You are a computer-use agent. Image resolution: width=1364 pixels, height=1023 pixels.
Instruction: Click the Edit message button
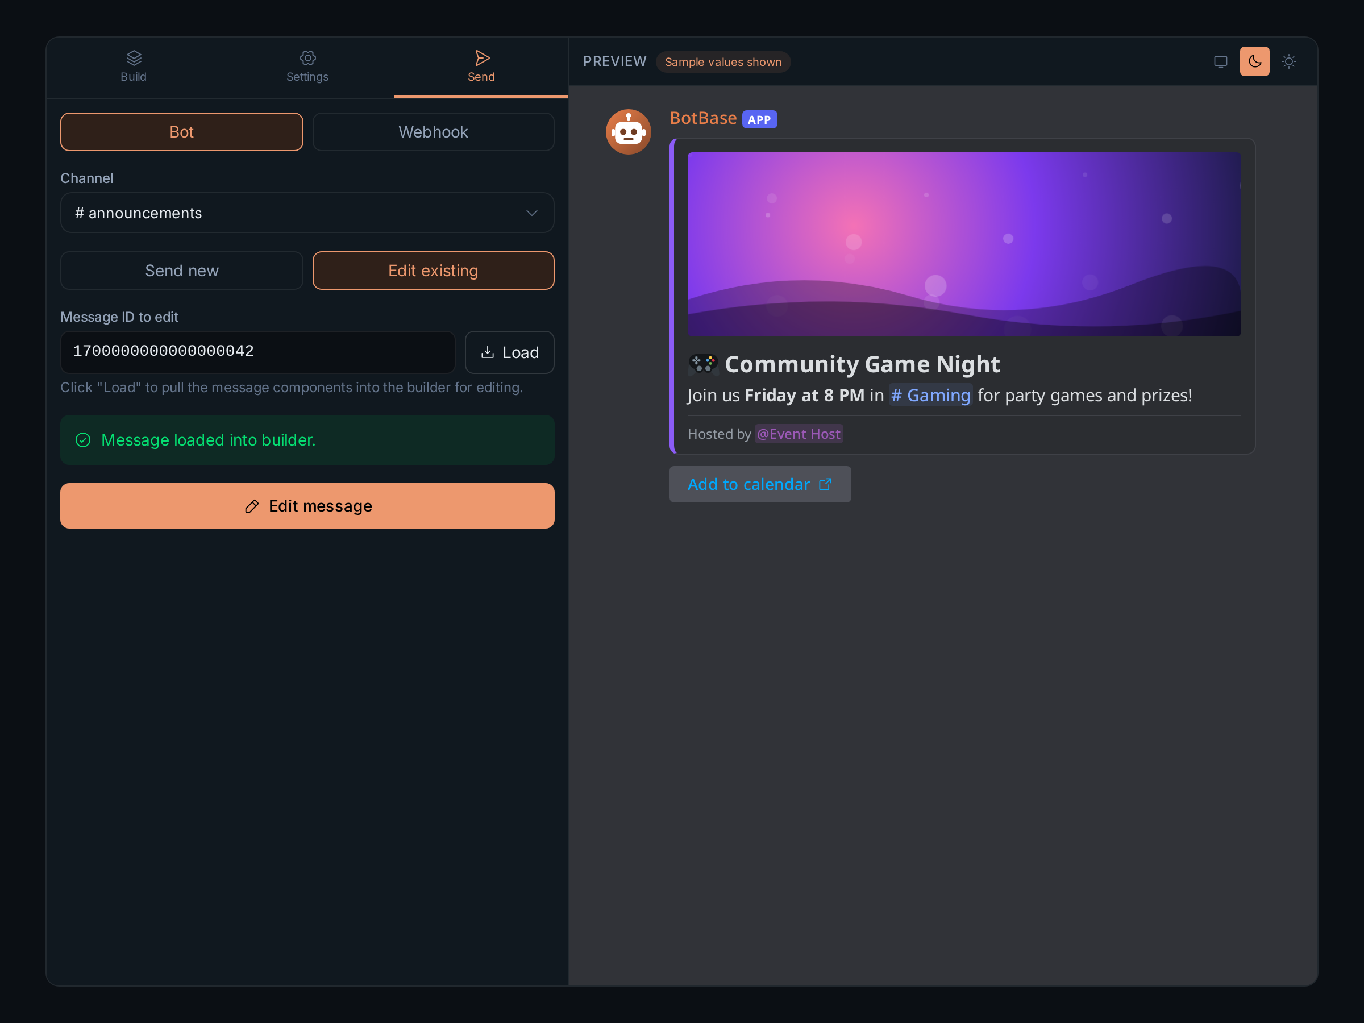pyautogui.click(x=307, y=506)
